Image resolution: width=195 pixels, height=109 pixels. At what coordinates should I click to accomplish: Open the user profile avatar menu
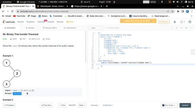pyautogui.click(x=190, y=22)
